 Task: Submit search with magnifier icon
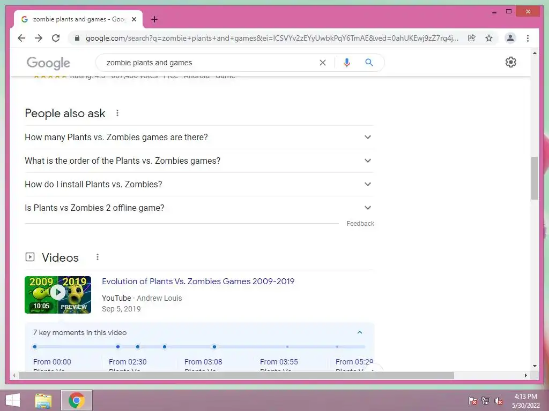click(369, 63)
